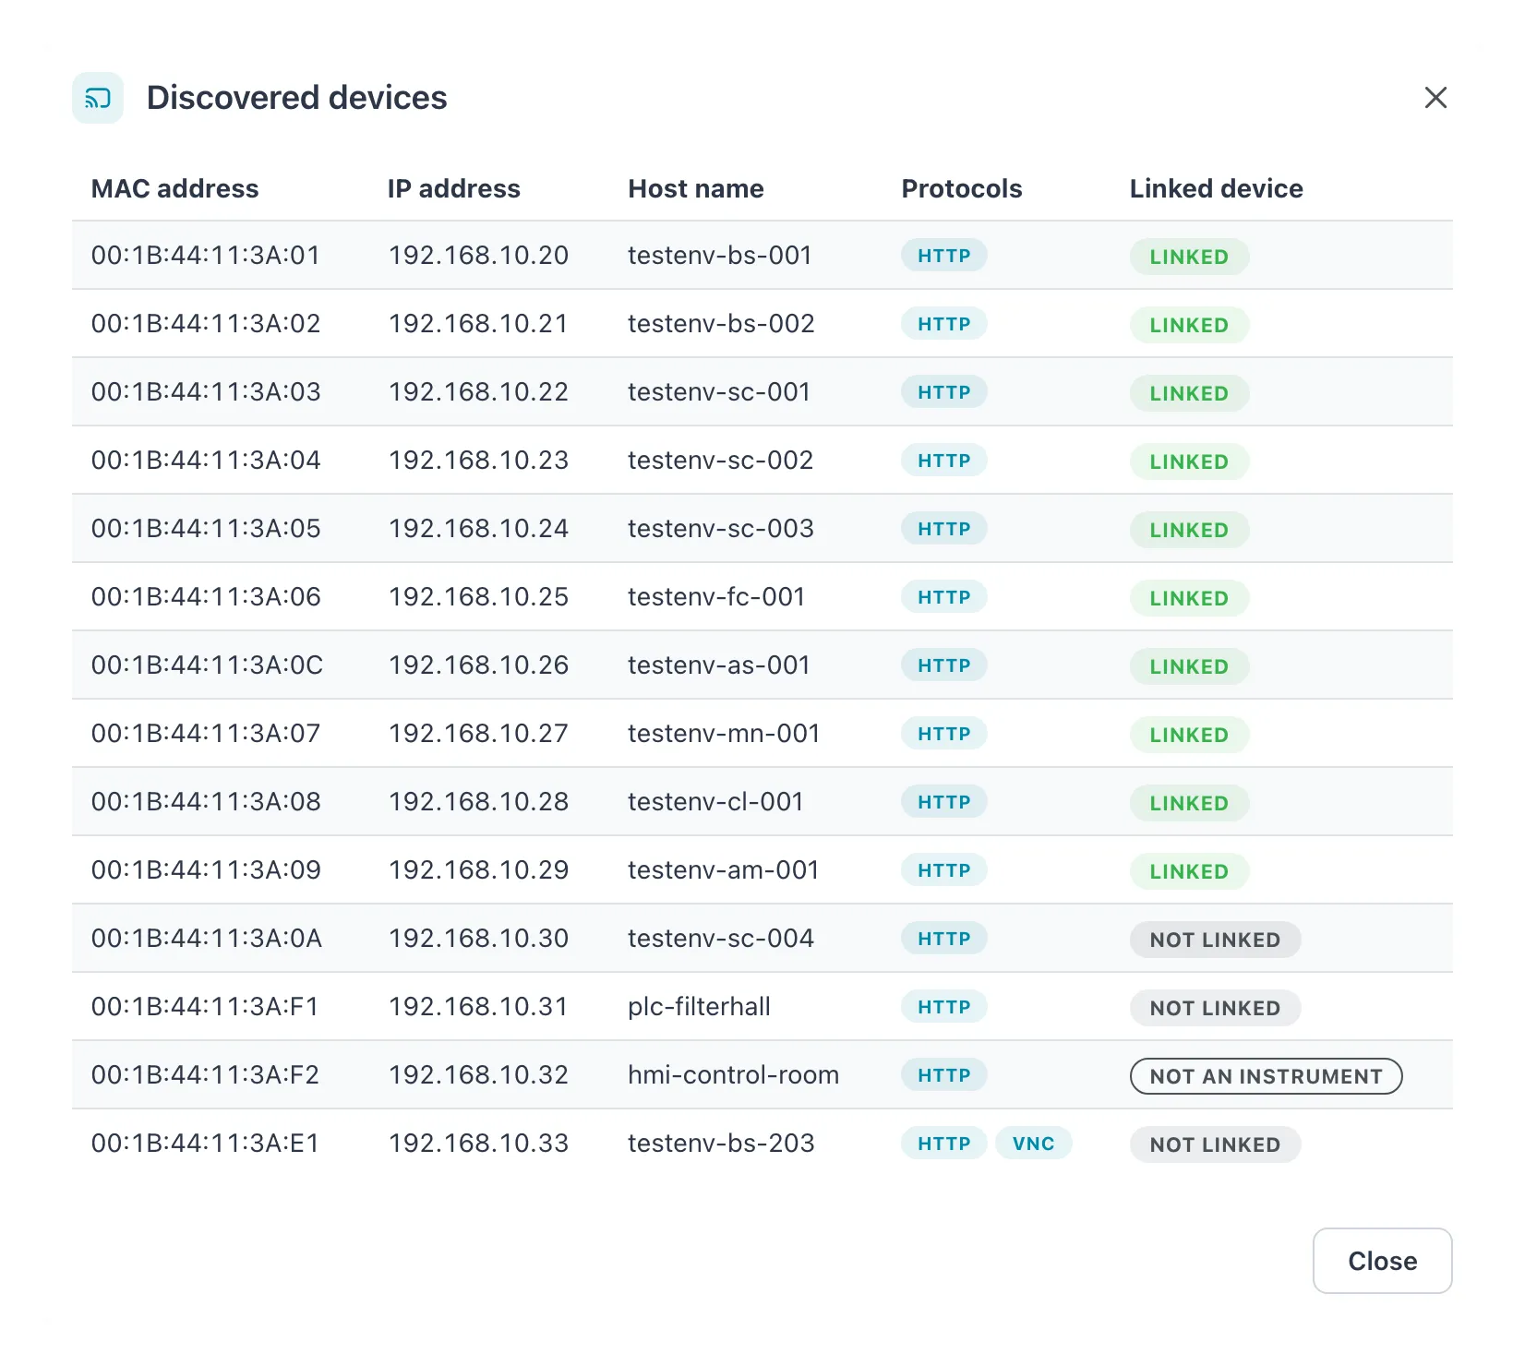Select IP address 192.168.10.20
This screenshot has width=1525, height=1366.
pos(478,255)
